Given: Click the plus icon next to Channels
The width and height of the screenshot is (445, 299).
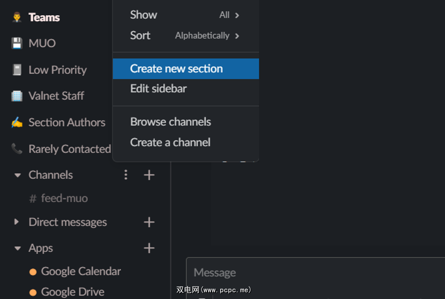Looking at the screenshot, I should (149, 175).
